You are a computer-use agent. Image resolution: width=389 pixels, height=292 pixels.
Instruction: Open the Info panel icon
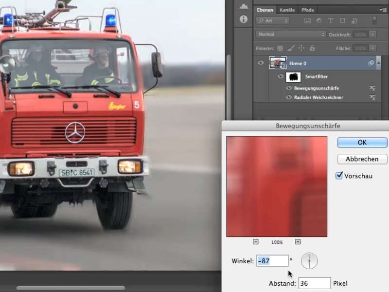[x=244, y=19]
